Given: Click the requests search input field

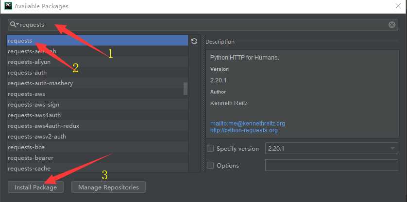Looking at the screenshot, I should (x=203, y=25).
